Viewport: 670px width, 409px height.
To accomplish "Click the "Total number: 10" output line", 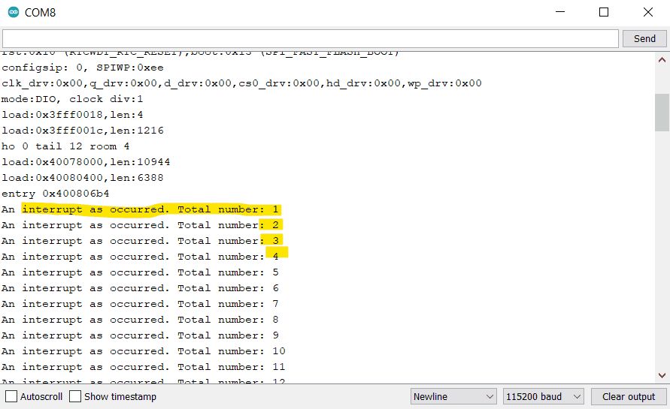I will 143,351.
